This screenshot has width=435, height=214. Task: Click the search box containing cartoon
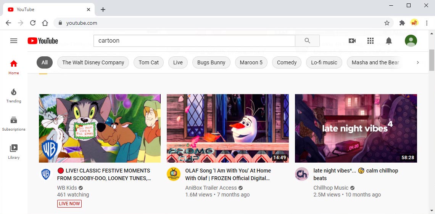(194, 41)
